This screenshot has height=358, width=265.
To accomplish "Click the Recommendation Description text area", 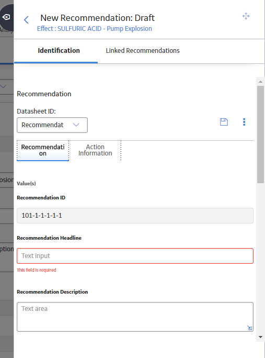I will (135, 317).
